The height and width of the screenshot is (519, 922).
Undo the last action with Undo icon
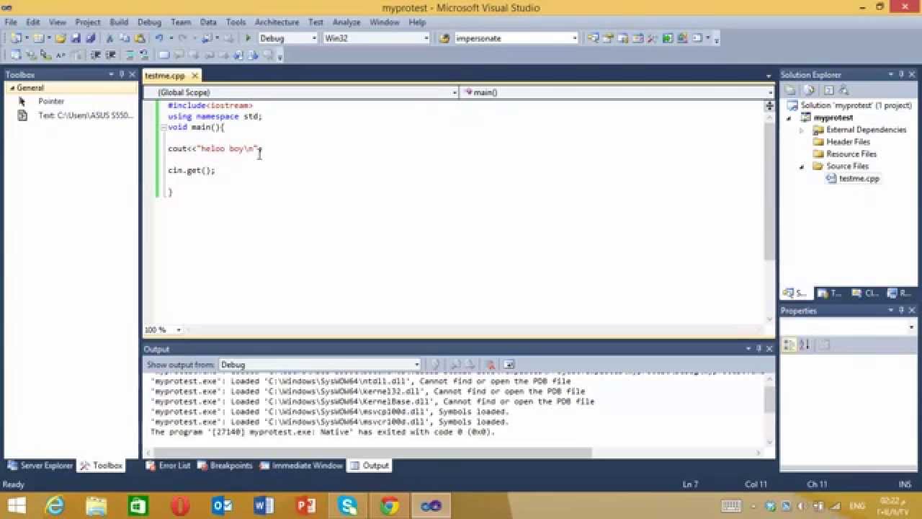(x=159, y=38)
